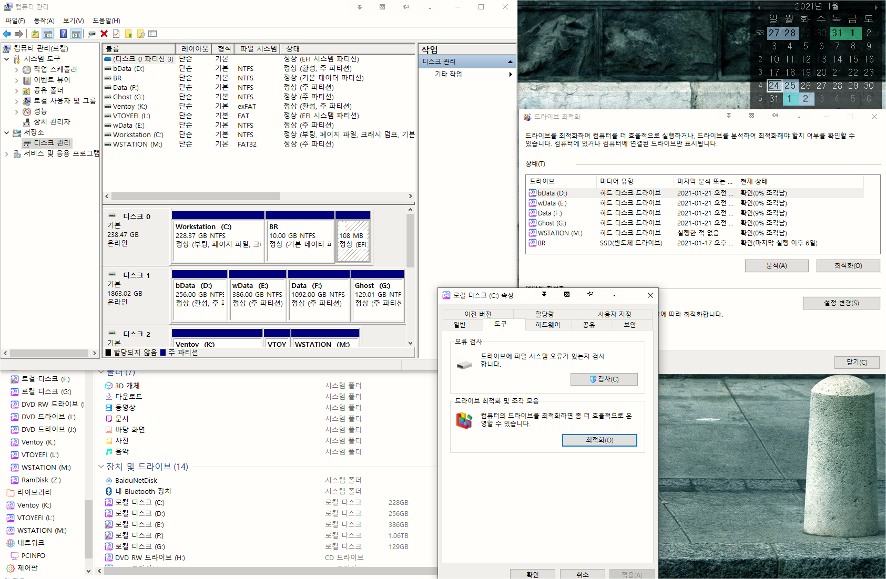Image resolution: width=886 pixels, height=579 pixels.
Task: Select 작업 스케줄러 in the console tree
Action: pyautogui.click(x=55, y=69)
